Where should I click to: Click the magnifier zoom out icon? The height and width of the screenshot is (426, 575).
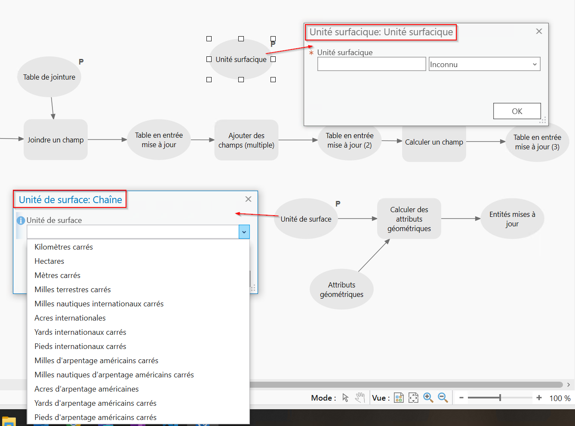point(443,398)
